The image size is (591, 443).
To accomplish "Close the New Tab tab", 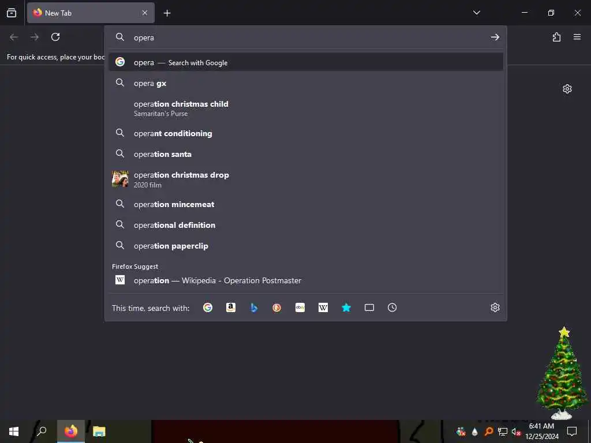I will click(145, 13).
